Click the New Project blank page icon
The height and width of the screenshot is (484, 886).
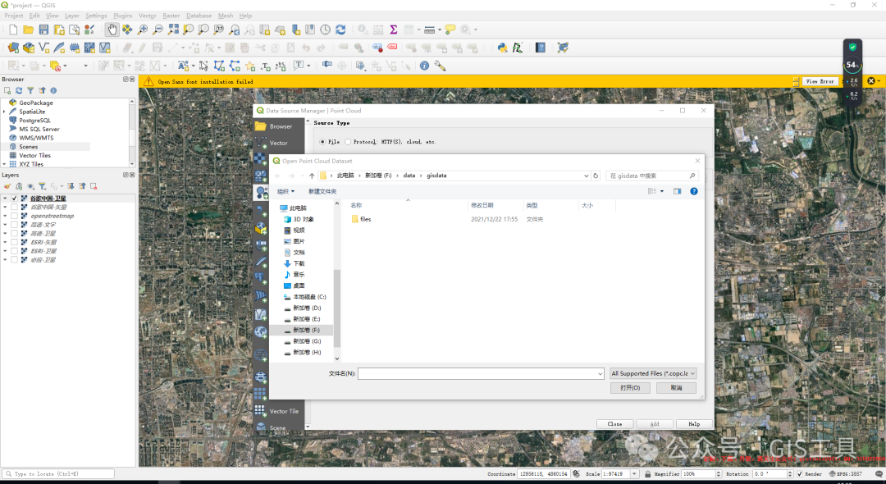(13, 30)
